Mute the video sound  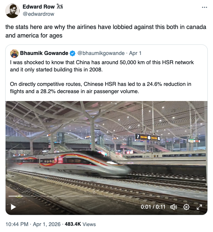click(174, 207)
